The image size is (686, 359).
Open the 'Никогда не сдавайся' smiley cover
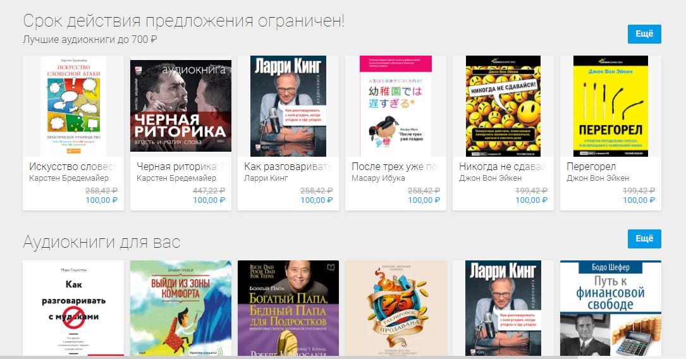click(x=503, y=106)
